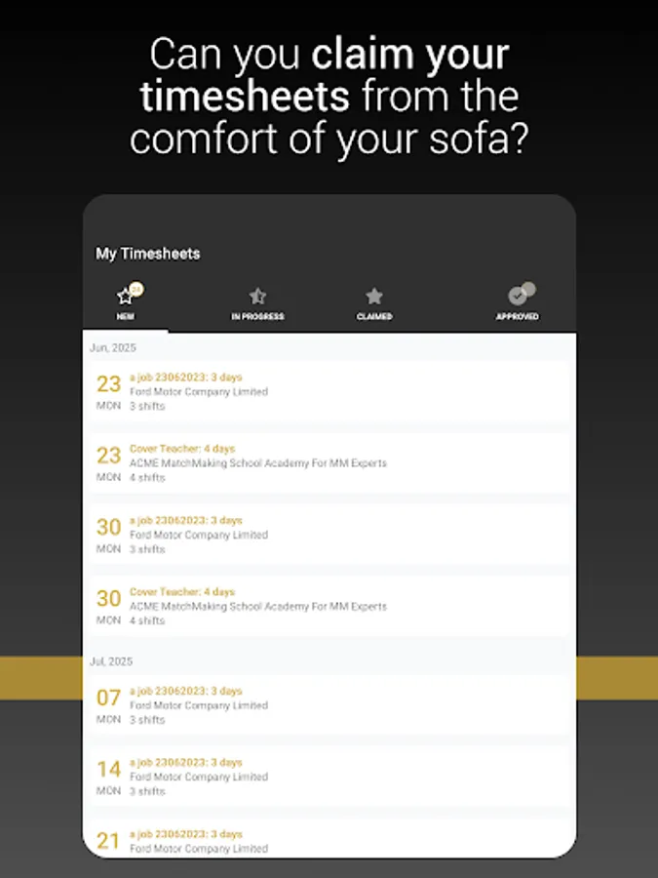Click the CLAIMED filled star icon
Image resolution: width=658 pixels, height=878 pixels.
click(374, 294)
